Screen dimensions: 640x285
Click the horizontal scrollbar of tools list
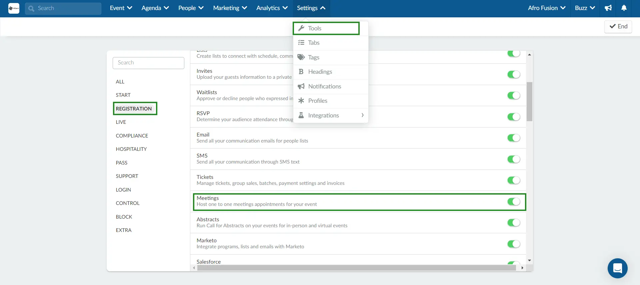[x=356, y=268]
